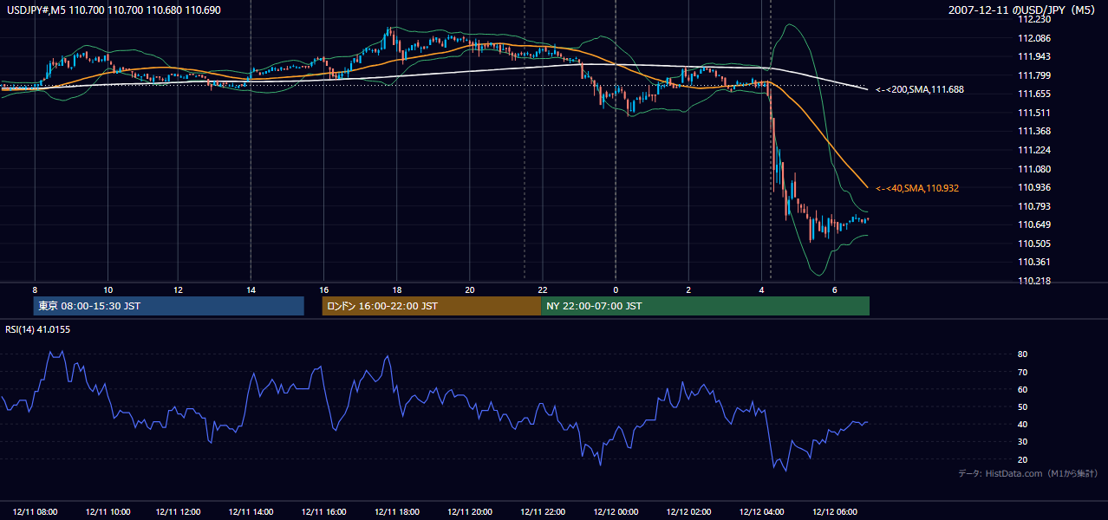This screenshot has width=1108, height=520.
Task: Click the bottom time label 12/12 06:00
Action: (834, 512)
